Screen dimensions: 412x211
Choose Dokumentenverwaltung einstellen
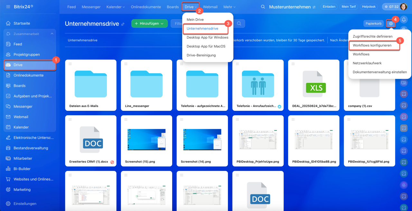[380, 72]
